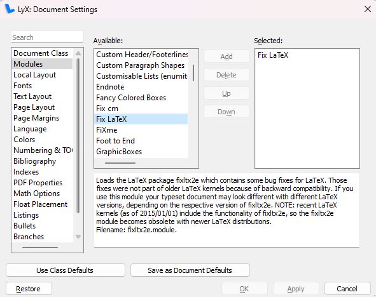Viewport: 376px width, 297px height.
Task: Click the Cancel button
Action: (x=347, y=289)
